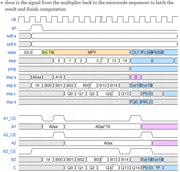
Task: Click the MPY segment in the state row
Action: [92, 52]
